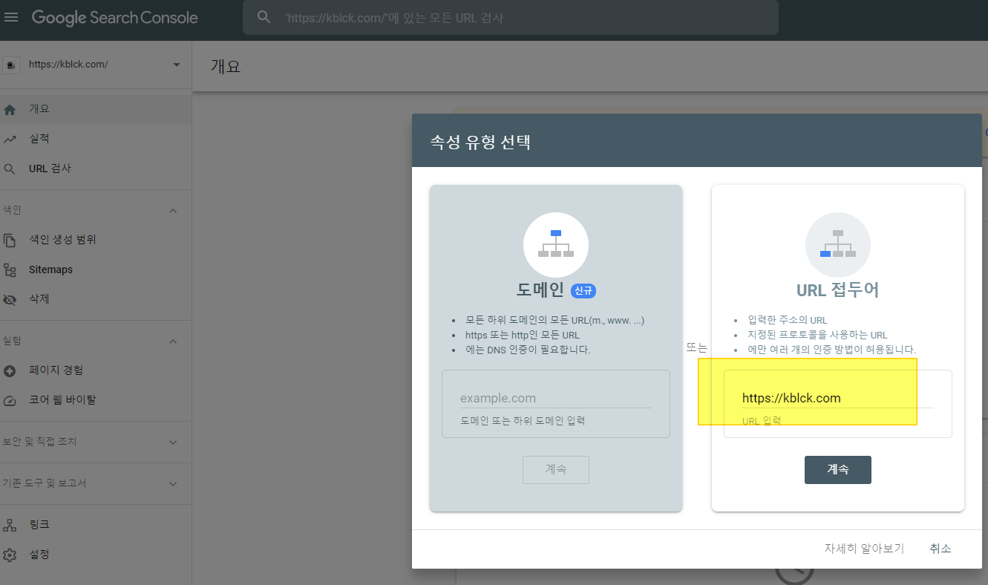Open the 삭제 sidebar item
This screenshot has height=585, width=988.
point(96,299)
